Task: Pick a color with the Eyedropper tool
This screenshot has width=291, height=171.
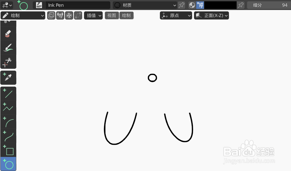Action: coord(8,78)
